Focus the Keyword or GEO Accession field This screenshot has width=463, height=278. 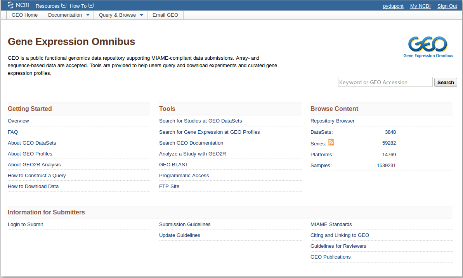click(385, 82)
